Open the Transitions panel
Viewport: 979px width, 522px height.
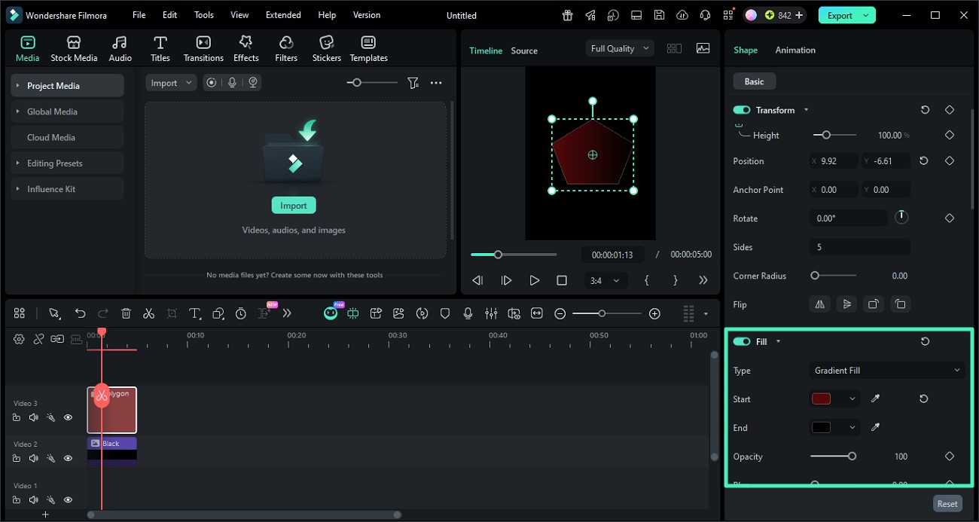tap(203, 47)
